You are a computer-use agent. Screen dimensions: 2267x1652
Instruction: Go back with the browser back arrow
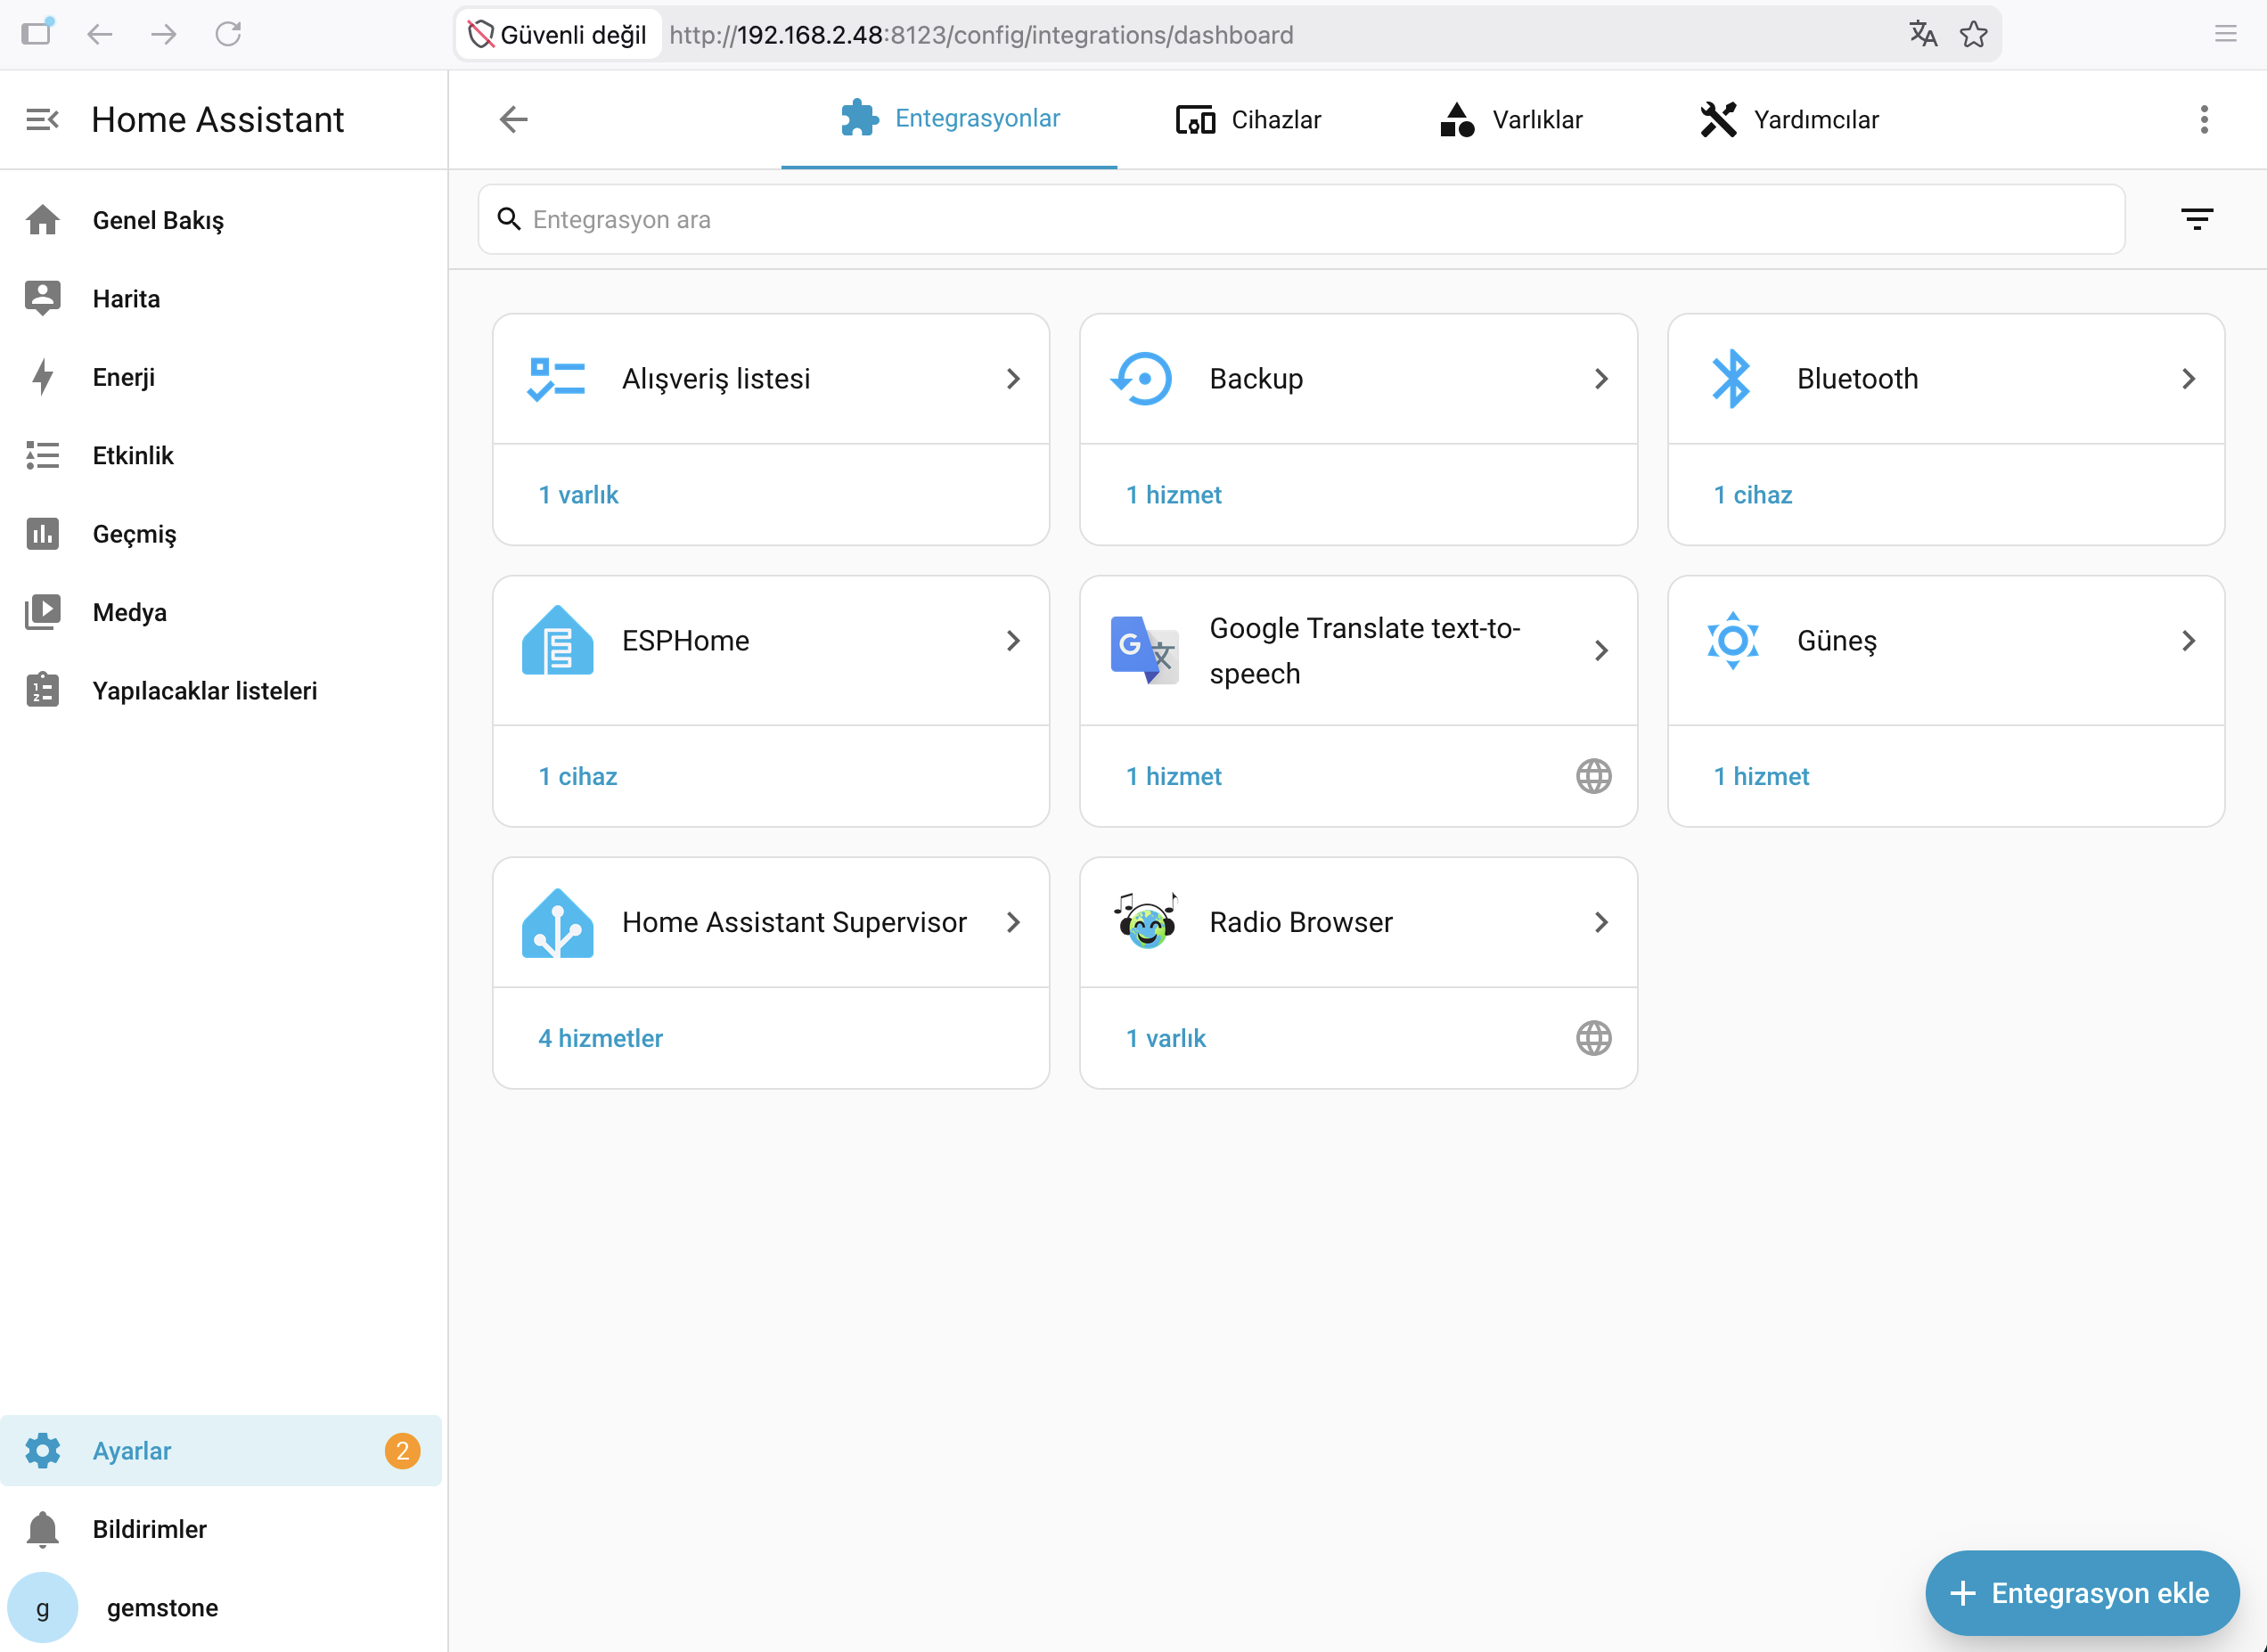99,34
